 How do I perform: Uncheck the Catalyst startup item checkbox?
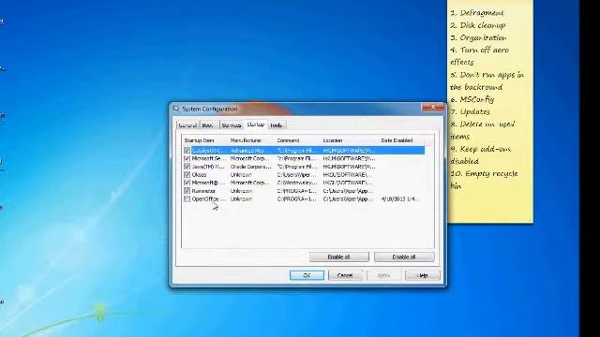point(187,150)
